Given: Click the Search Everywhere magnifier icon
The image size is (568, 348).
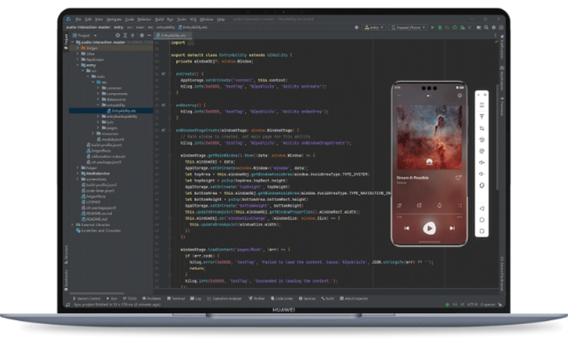Looking at the screenshot, I should tap(486, 27).
